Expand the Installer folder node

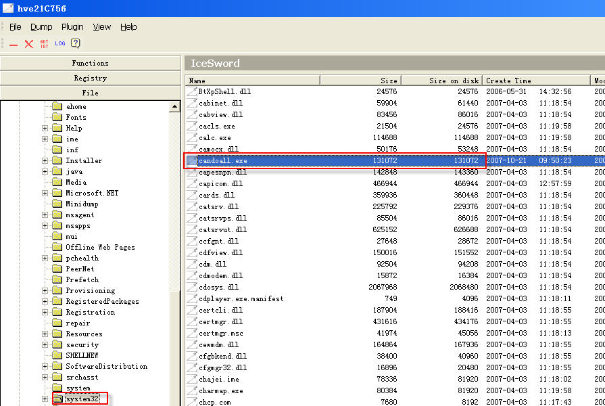click(45, 161)
